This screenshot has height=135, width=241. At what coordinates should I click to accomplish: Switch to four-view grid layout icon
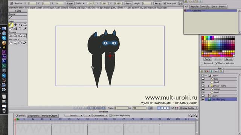168,108
